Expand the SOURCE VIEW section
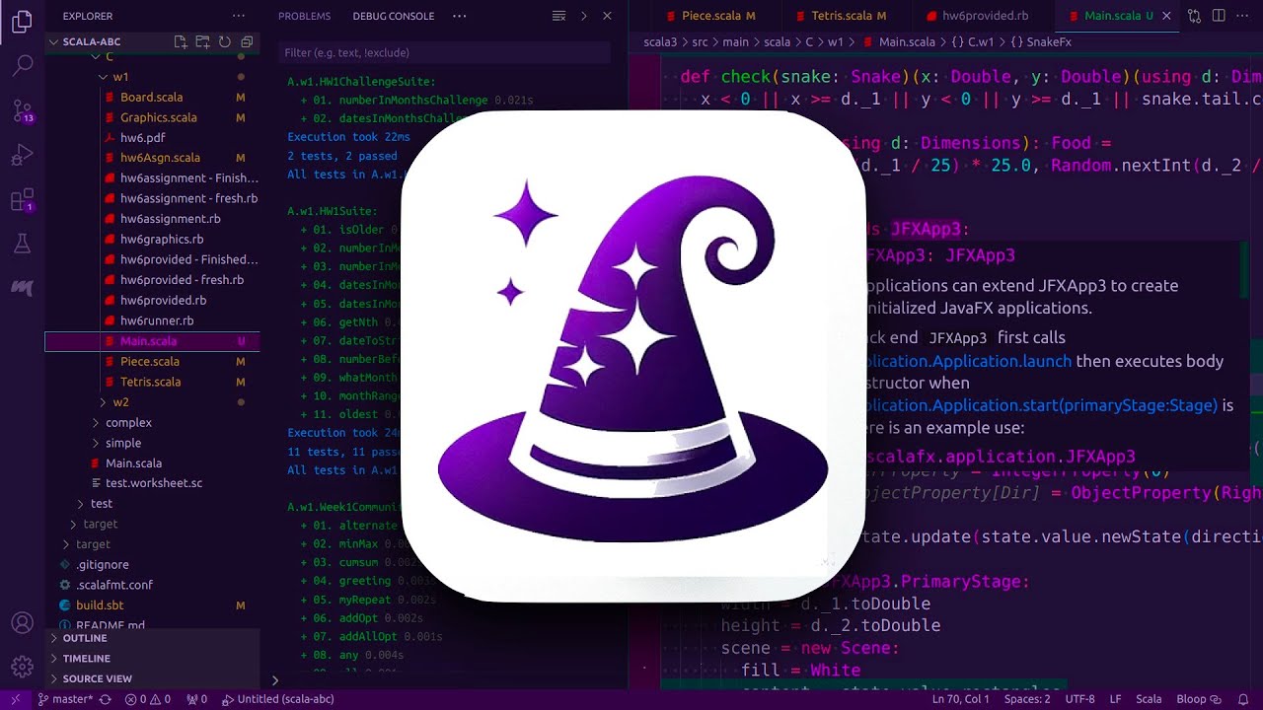Screen dimensions: 1263x710 (152, 678)
